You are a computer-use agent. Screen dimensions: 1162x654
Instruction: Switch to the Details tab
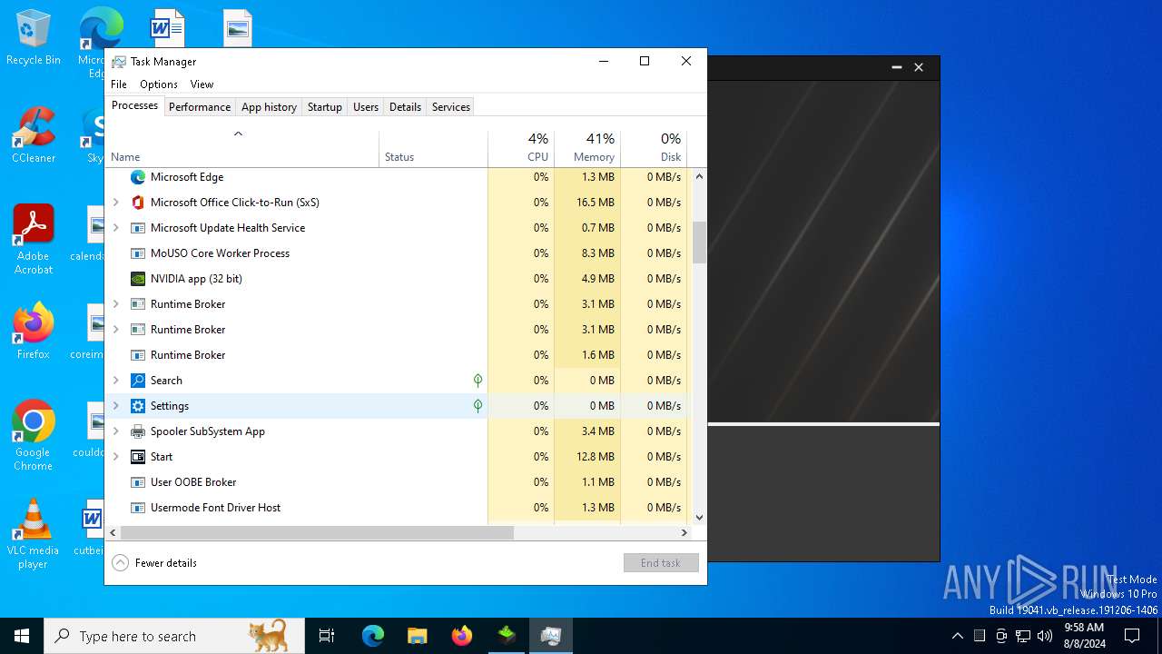pyautogui.click(x=405, y=107)
